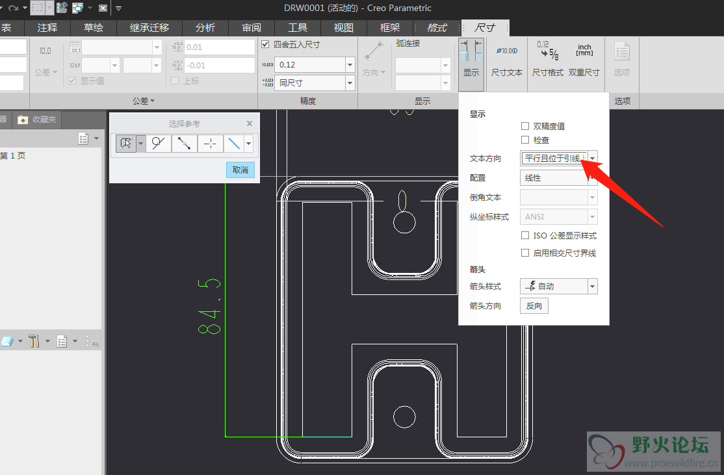Click the tolerance precision ±0.123 icon
The height and width of the screenshot is (475, 724).
tap(268, 83)
